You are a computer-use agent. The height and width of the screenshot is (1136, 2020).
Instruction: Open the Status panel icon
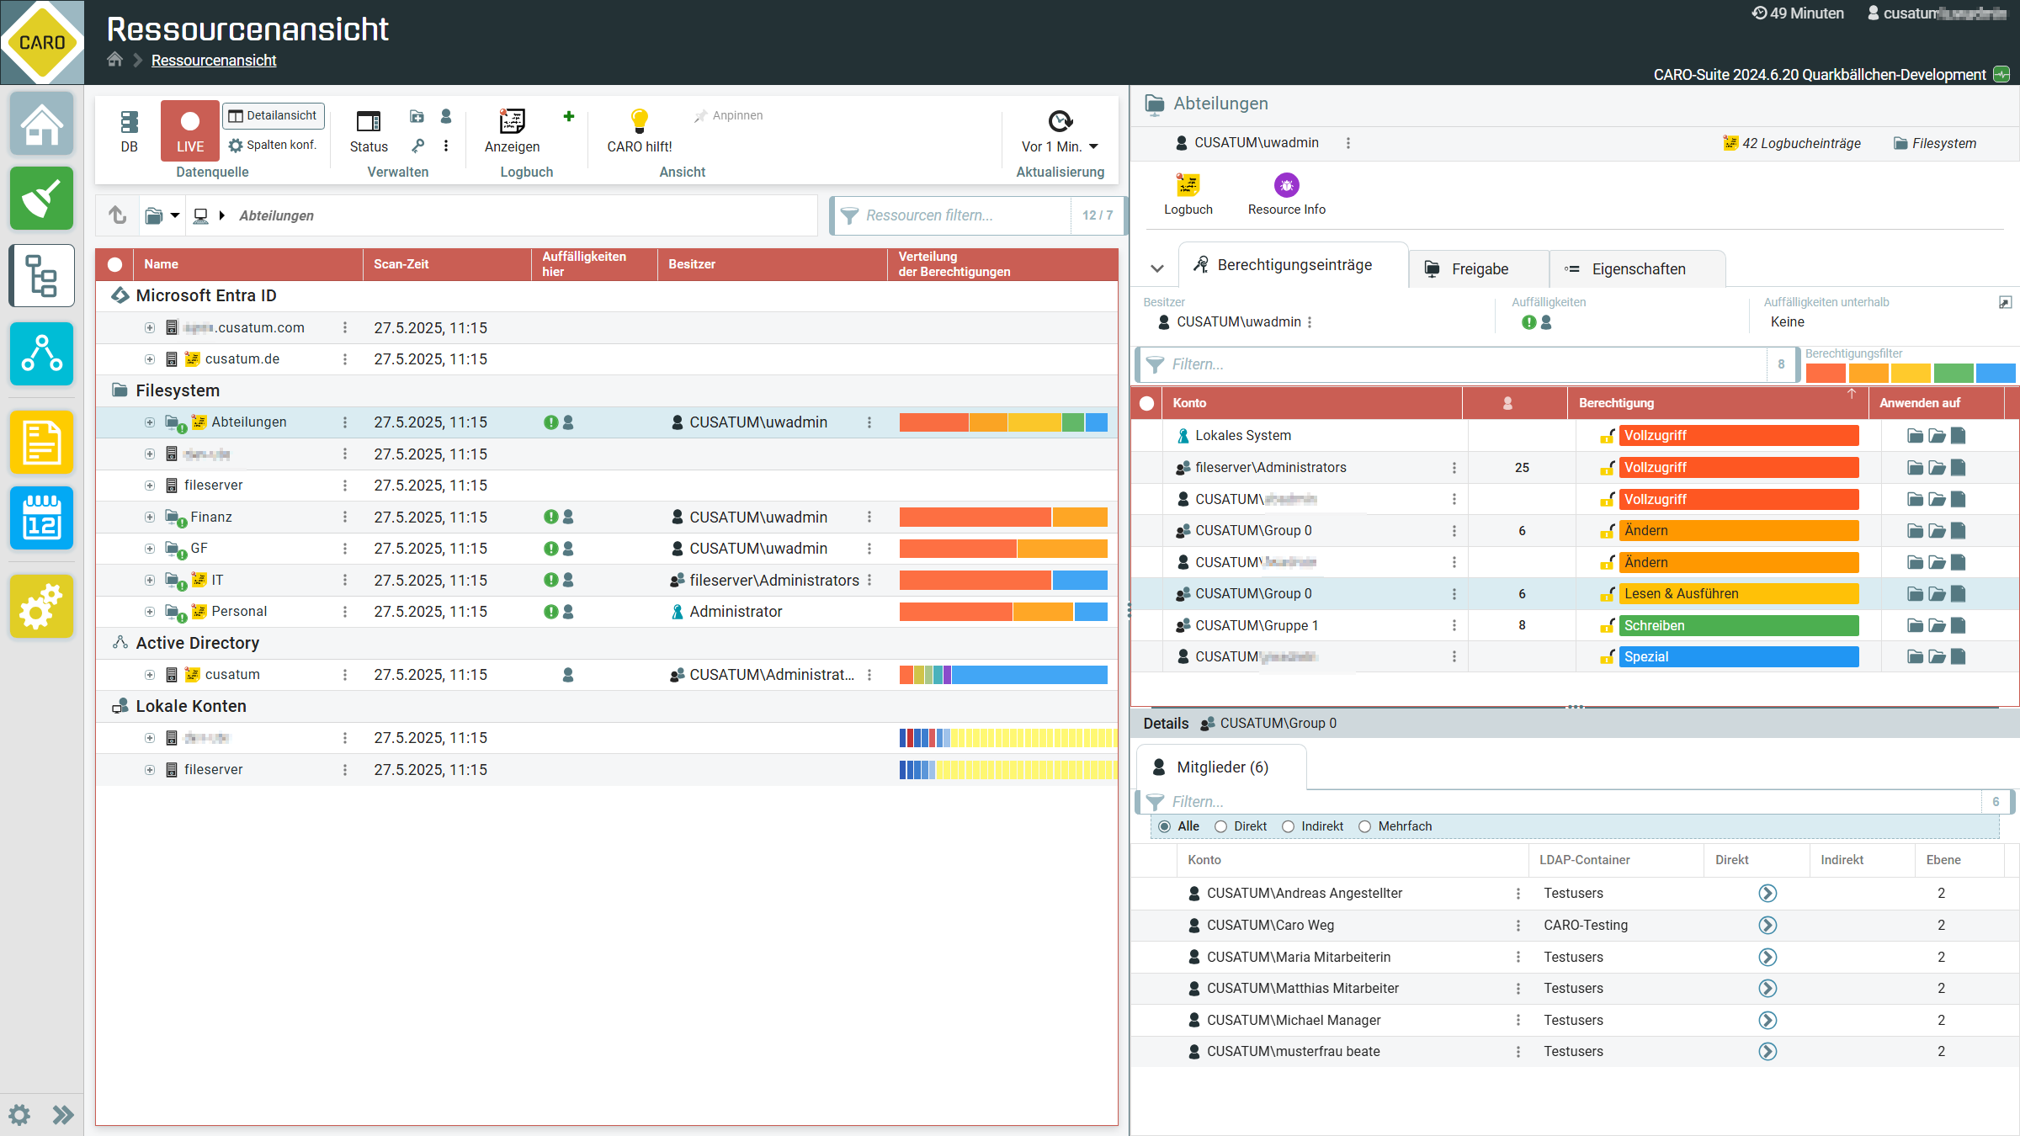(369, 131)
